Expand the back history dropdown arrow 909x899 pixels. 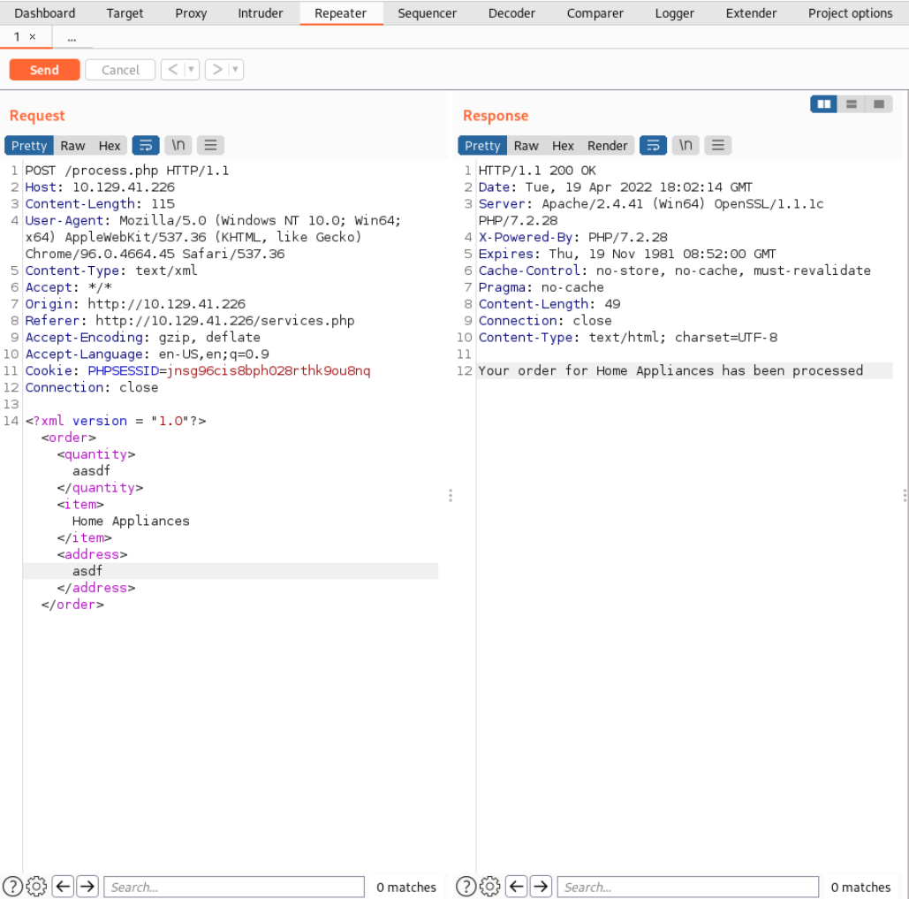click(192, 70)
